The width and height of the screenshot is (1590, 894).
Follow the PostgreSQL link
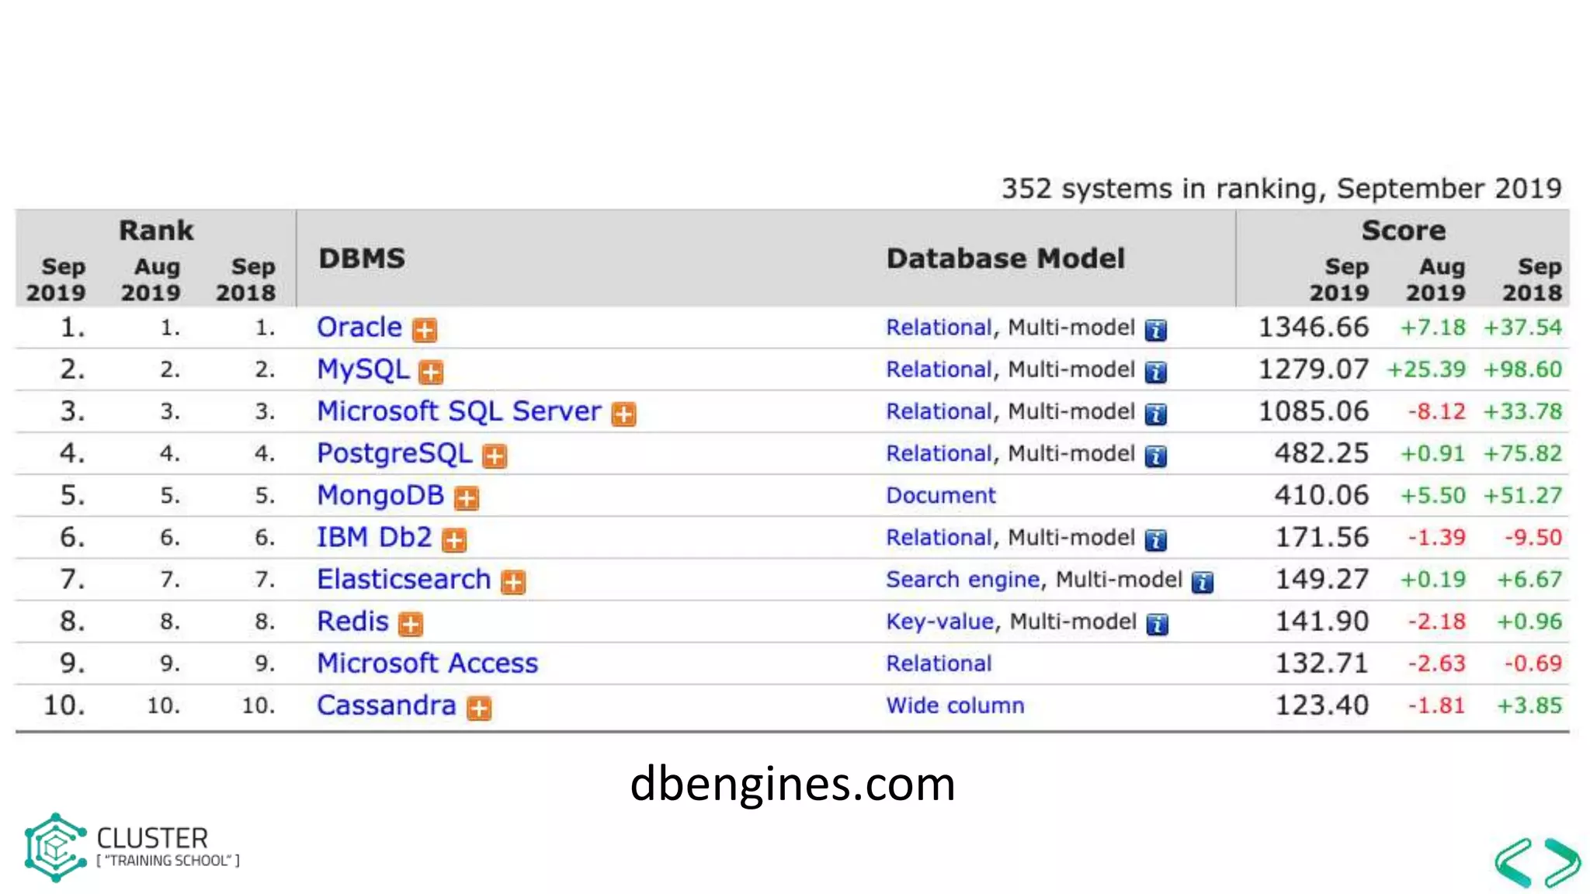tap(394, 454)
